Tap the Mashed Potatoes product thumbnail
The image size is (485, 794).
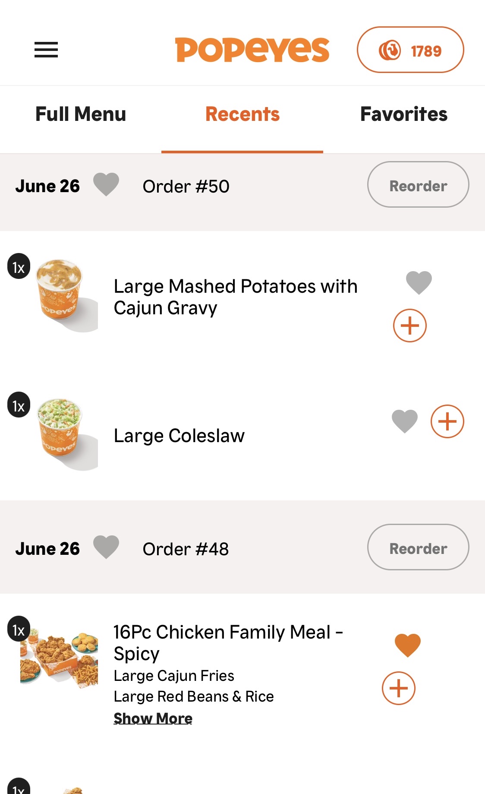point(61,293)
